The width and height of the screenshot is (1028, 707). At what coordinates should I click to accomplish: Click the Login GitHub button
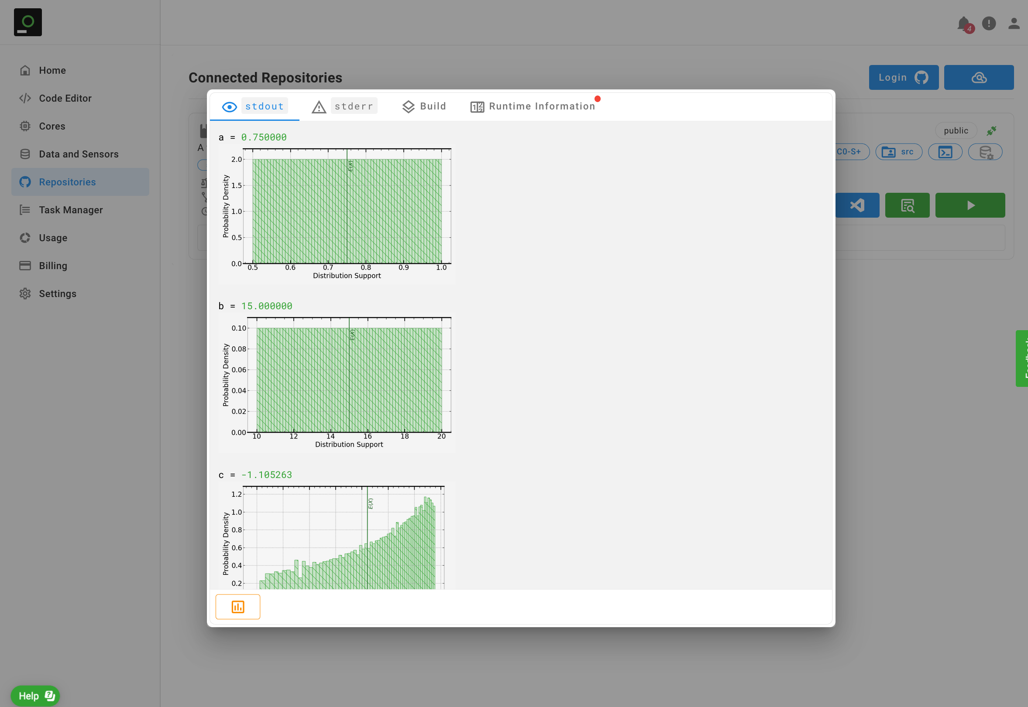click(903, 78)
